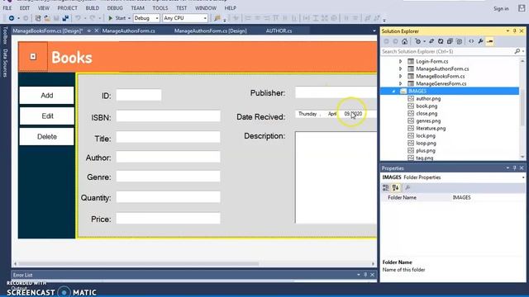Pin the Solution Explorer panel
The image size is (529, 297).
click(514, 31)
